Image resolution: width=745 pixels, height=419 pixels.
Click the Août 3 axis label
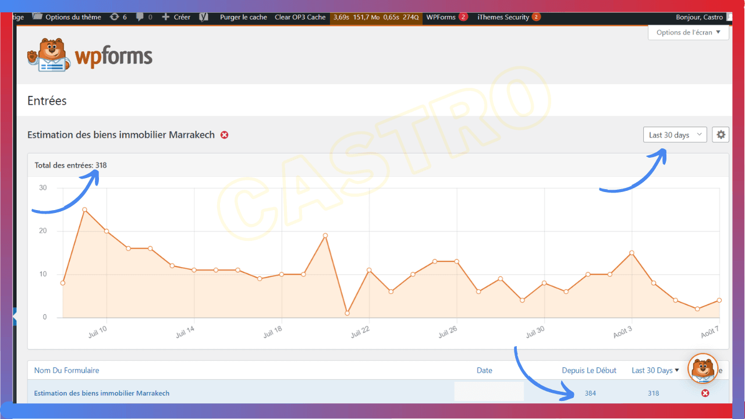point(622,332)
